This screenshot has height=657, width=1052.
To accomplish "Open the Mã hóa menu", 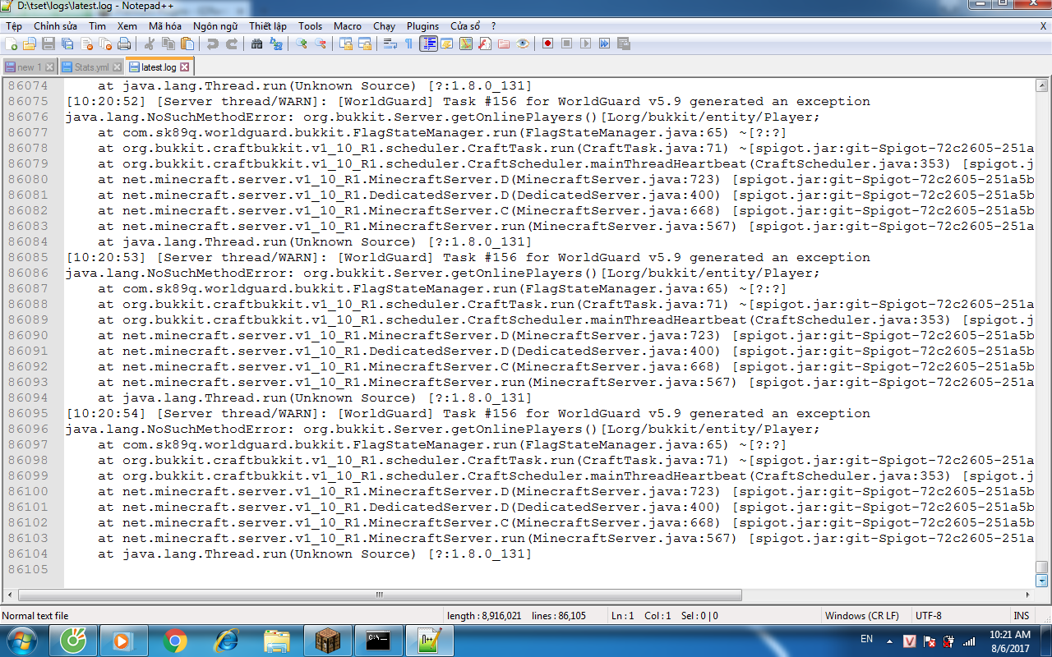I will tap(165, 26).
